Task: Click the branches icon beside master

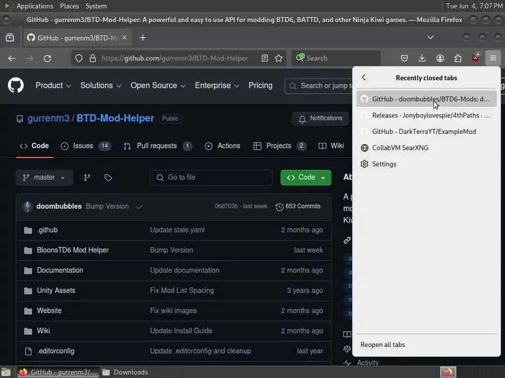Action: click(x=87, y=177)
